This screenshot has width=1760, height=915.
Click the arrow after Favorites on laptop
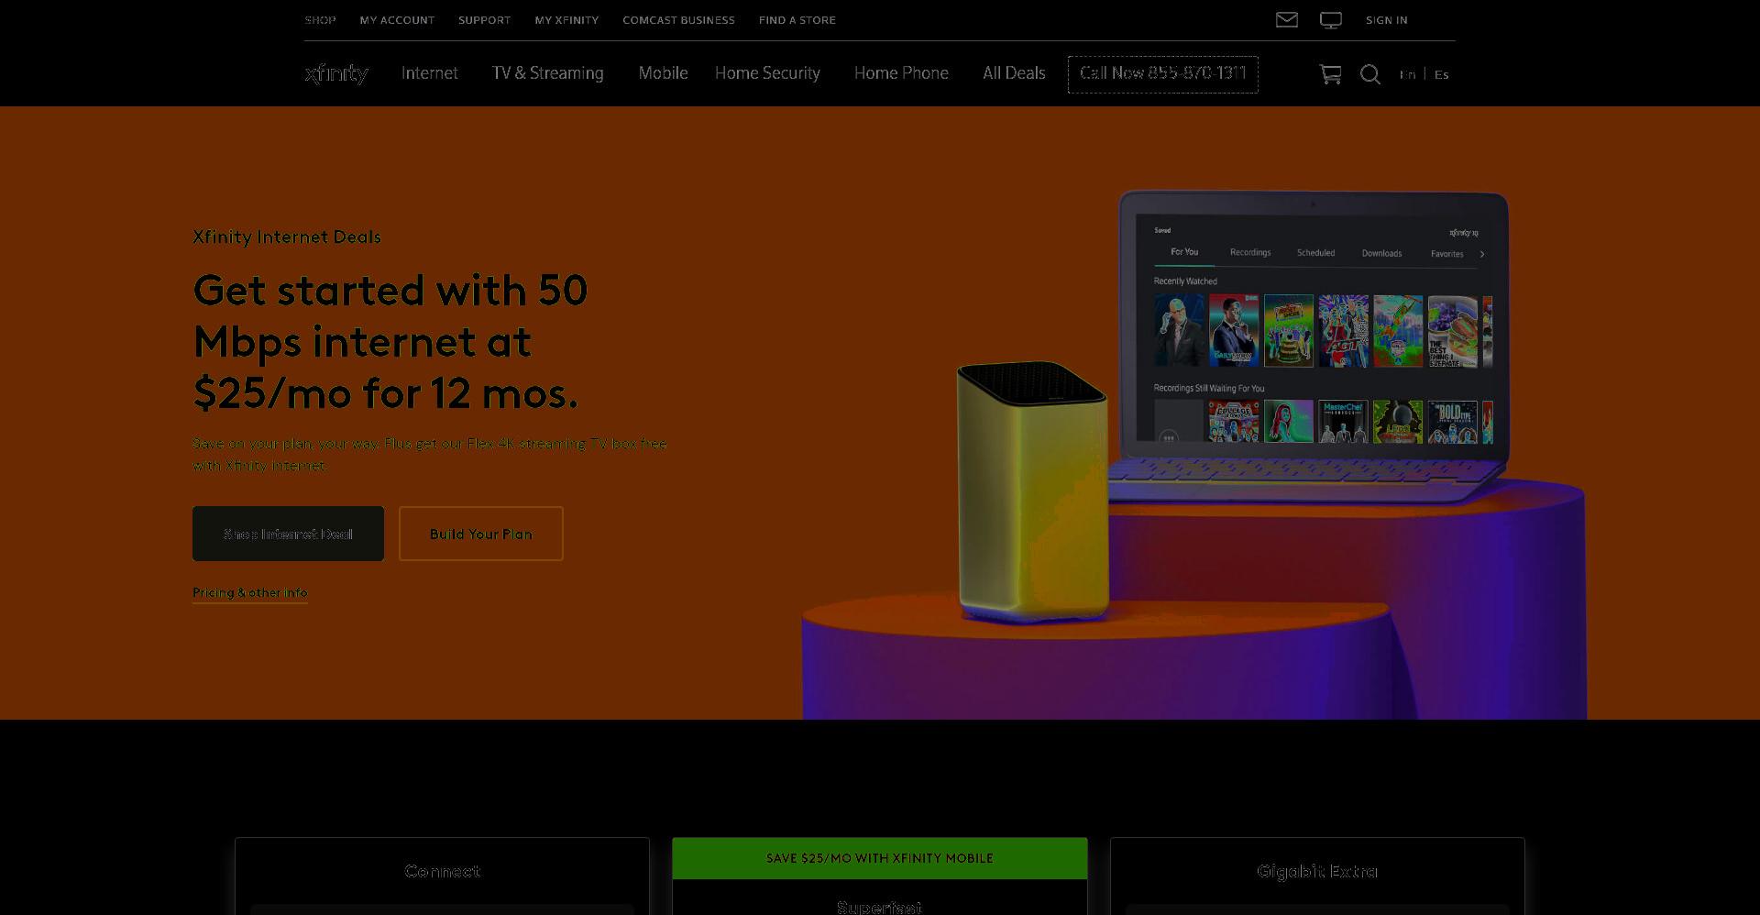point(1482,254)
